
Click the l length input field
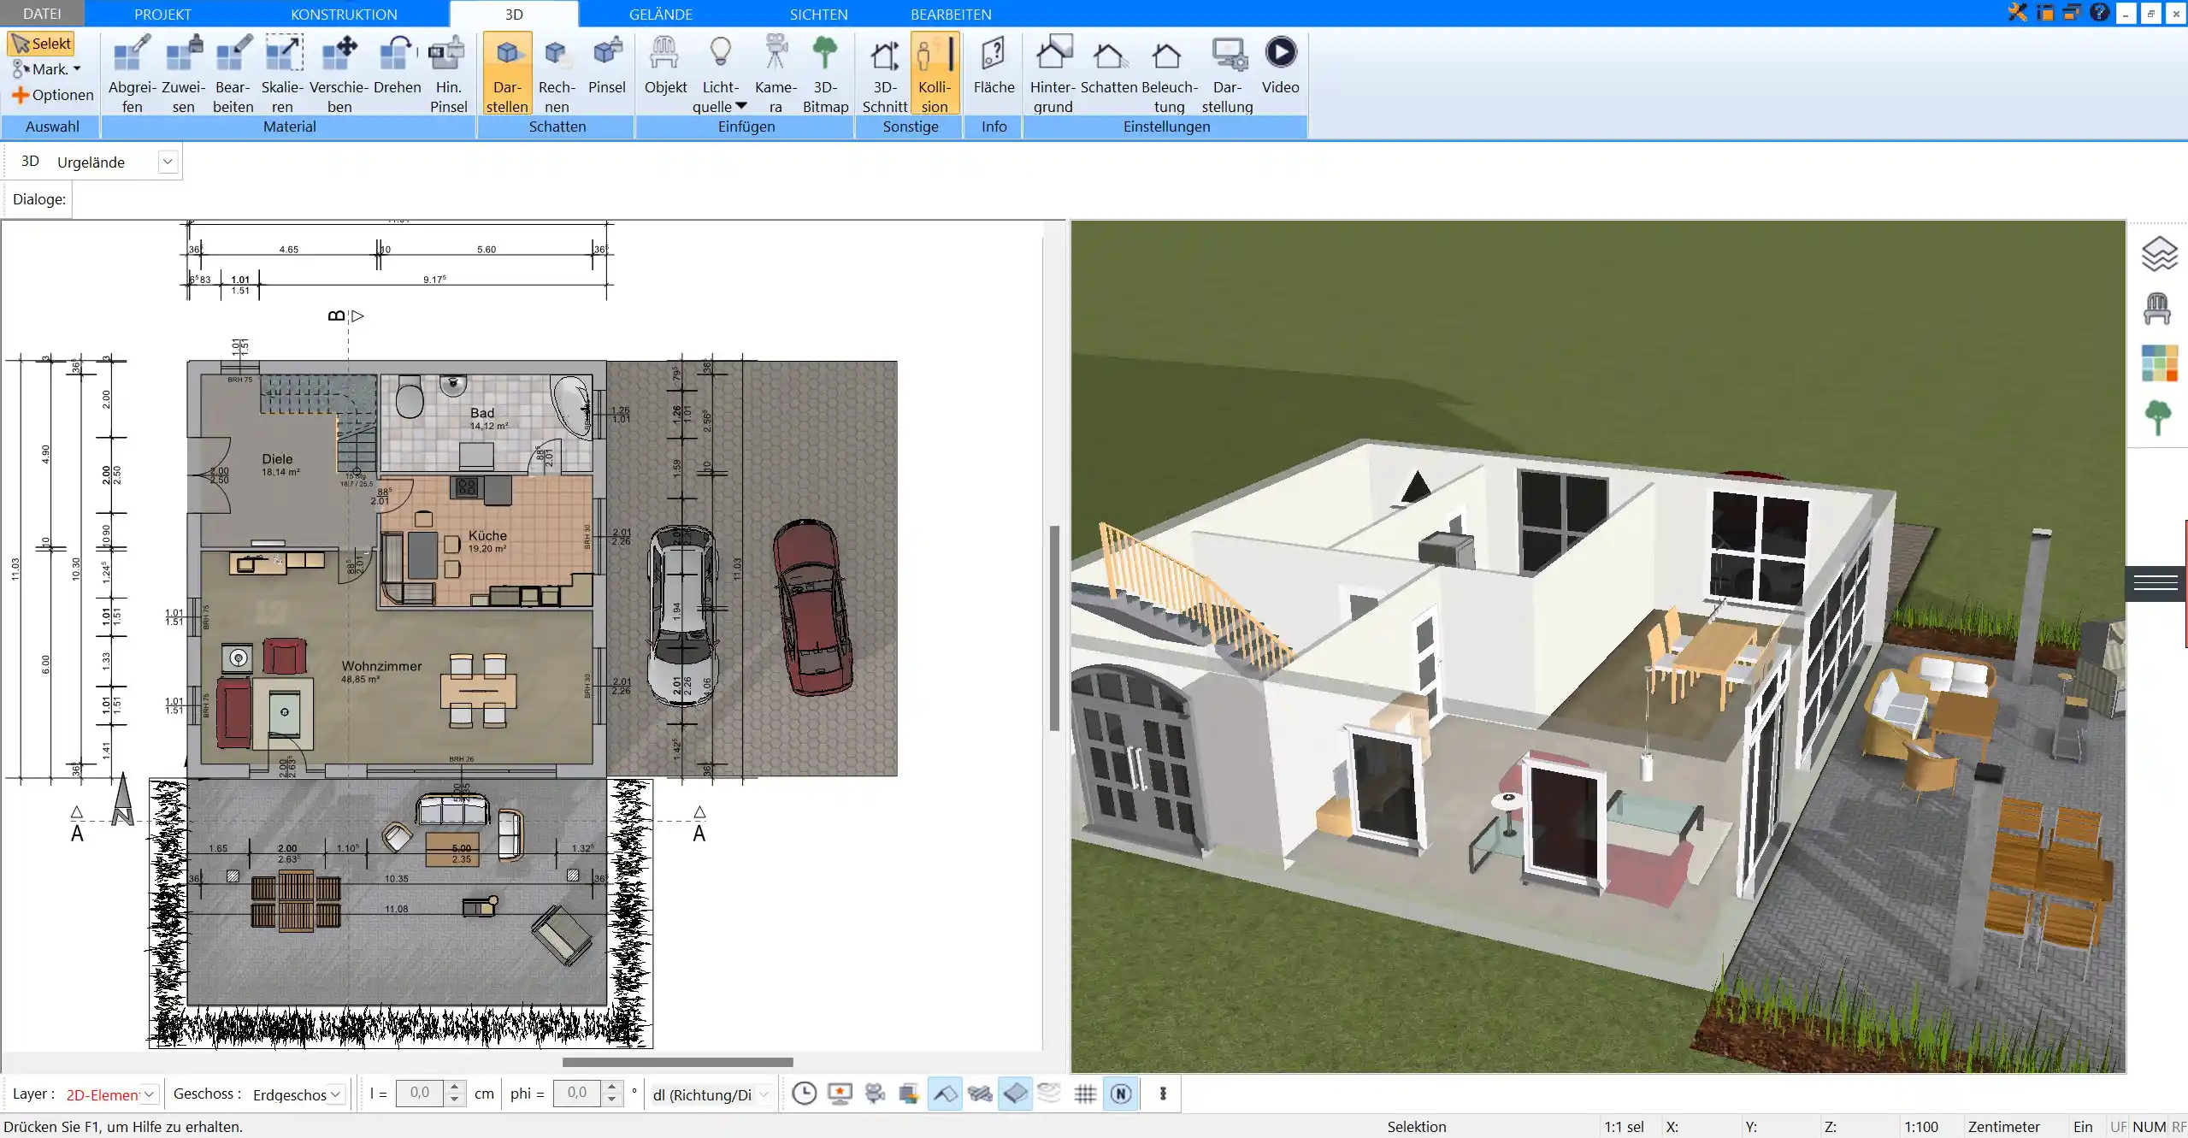pos(420,1094)
